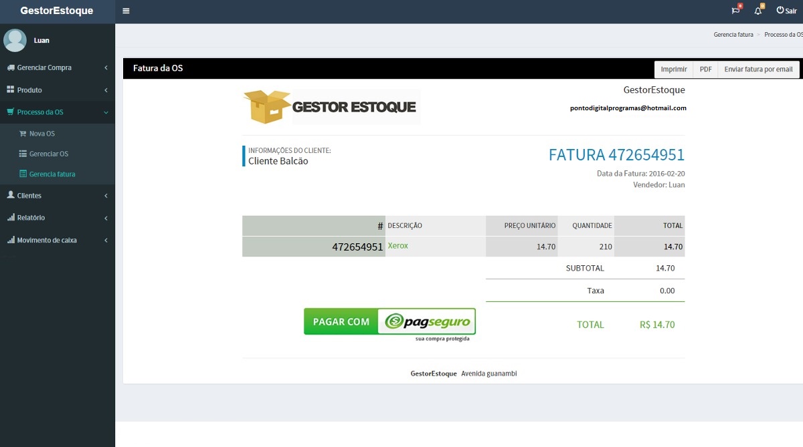Viewport: 803px width, 447px height.
Task: Click the green Pagar com PagSeguro button
Action: click(389, 321)
